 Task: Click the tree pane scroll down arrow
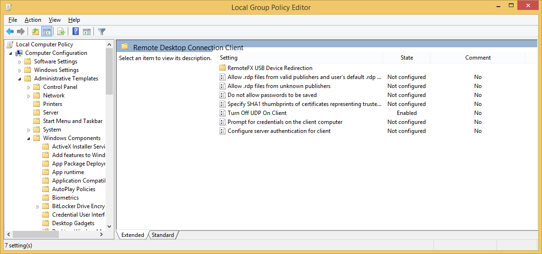pyautogui.click(x=109, y=227)
